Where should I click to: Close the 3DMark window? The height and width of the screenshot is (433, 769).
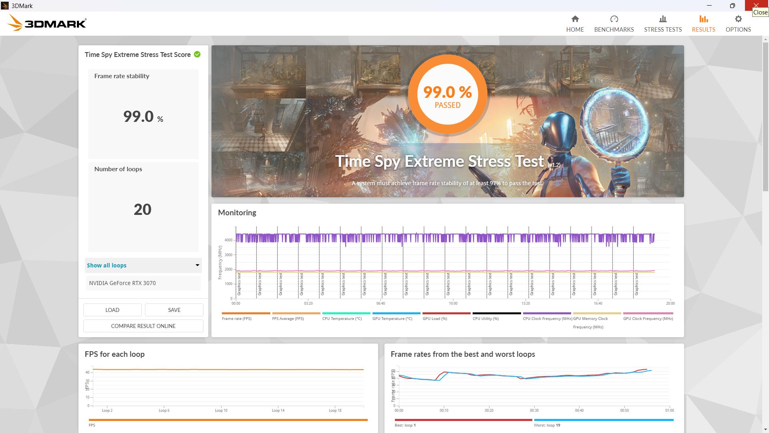pos(756,6)
